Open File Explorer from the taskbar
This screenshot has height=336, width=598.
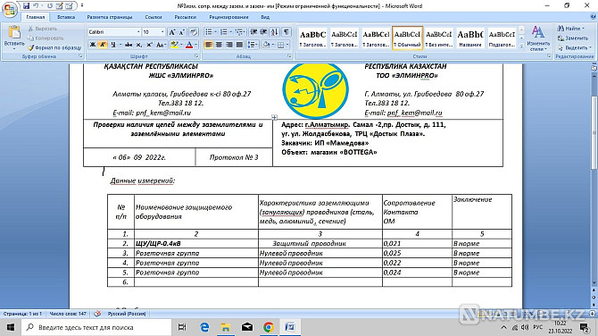click(x=226, y=327)
